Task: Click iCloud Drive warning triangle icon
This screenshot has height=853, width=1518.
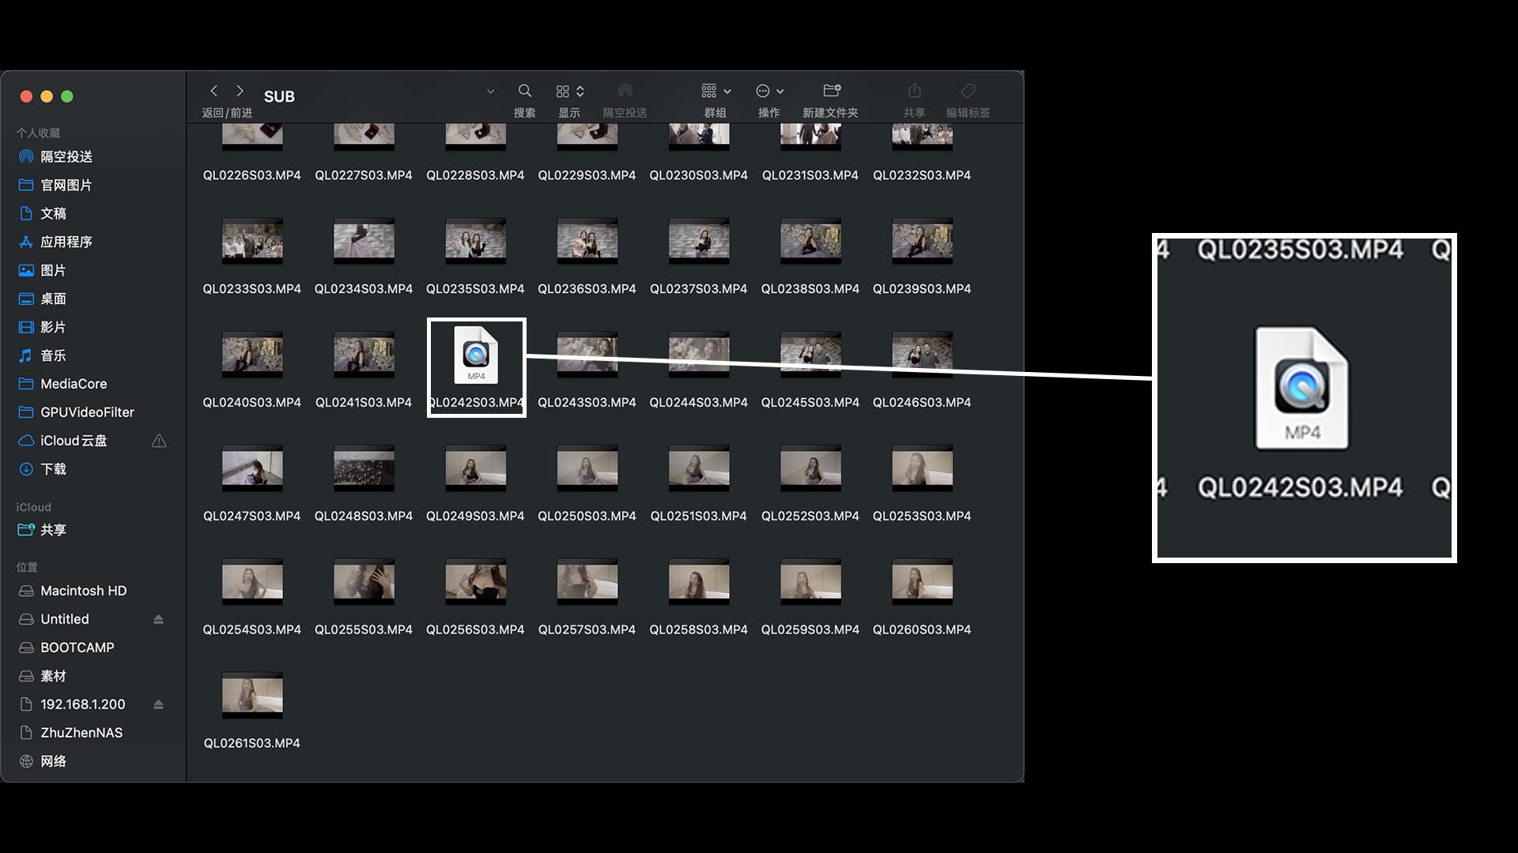Action: (159, 441)
